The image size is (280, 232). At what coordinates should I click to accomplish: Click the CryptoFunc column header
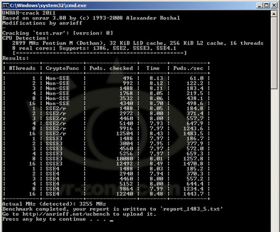click(62, 68)
